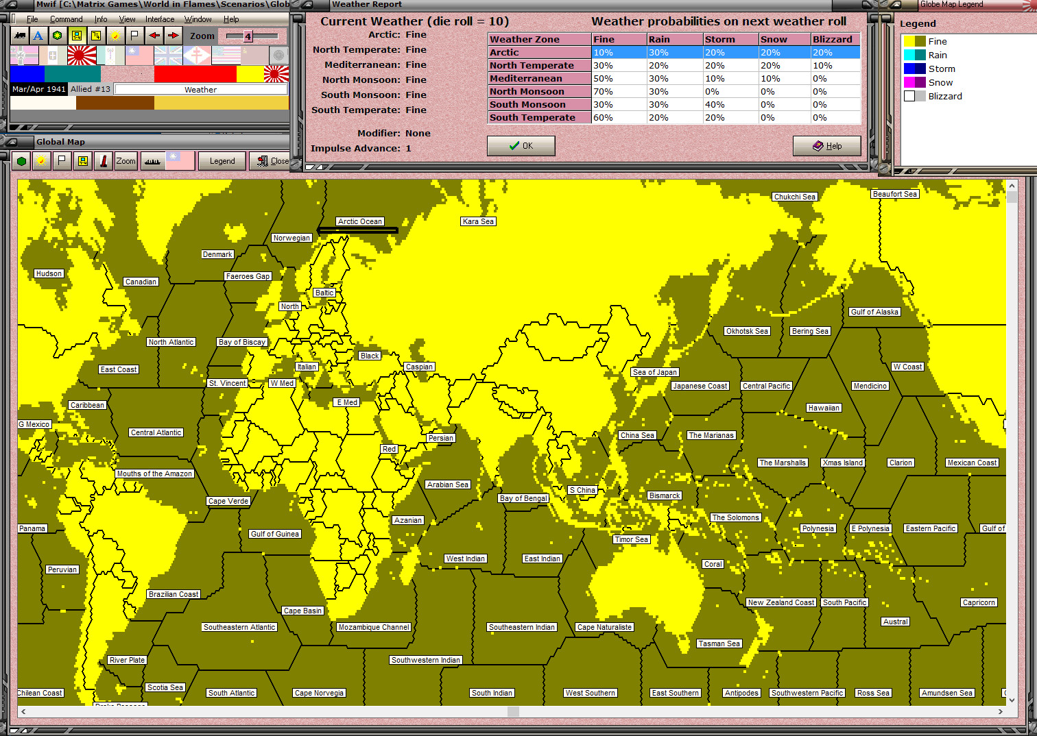Select the North Temperate weather zone row

point(674,65)
